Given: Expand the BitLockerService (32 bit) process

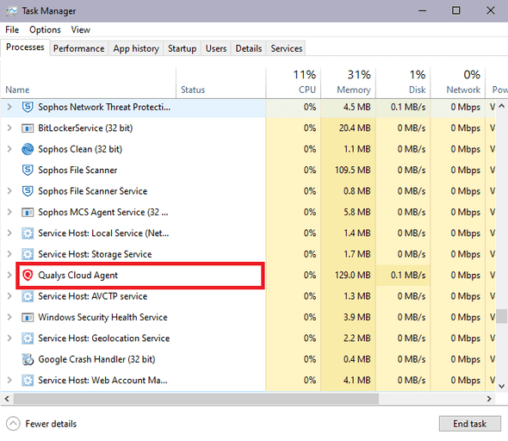Looking at the screenshot, I should click(9, 128).
